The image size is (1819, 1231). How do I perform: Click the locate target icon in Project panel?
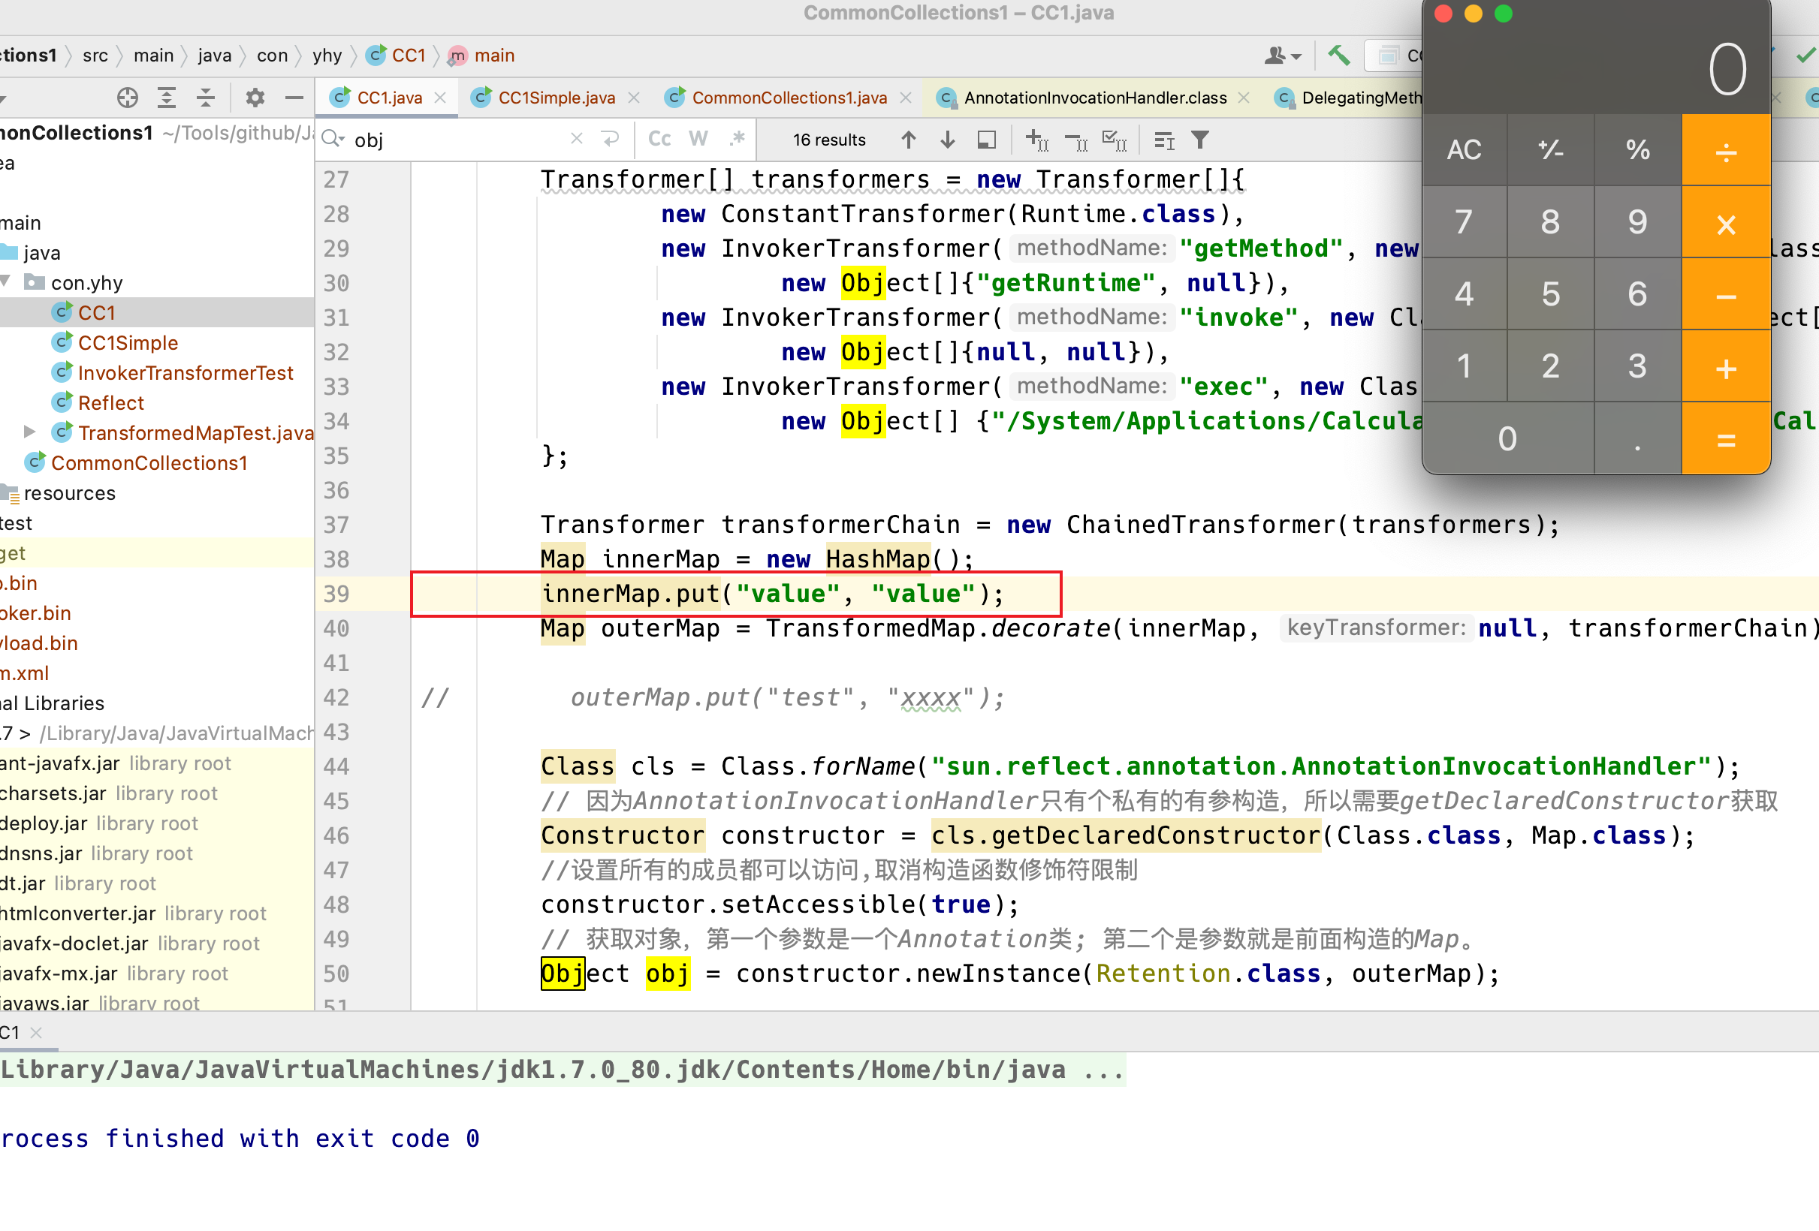[128, 98]
